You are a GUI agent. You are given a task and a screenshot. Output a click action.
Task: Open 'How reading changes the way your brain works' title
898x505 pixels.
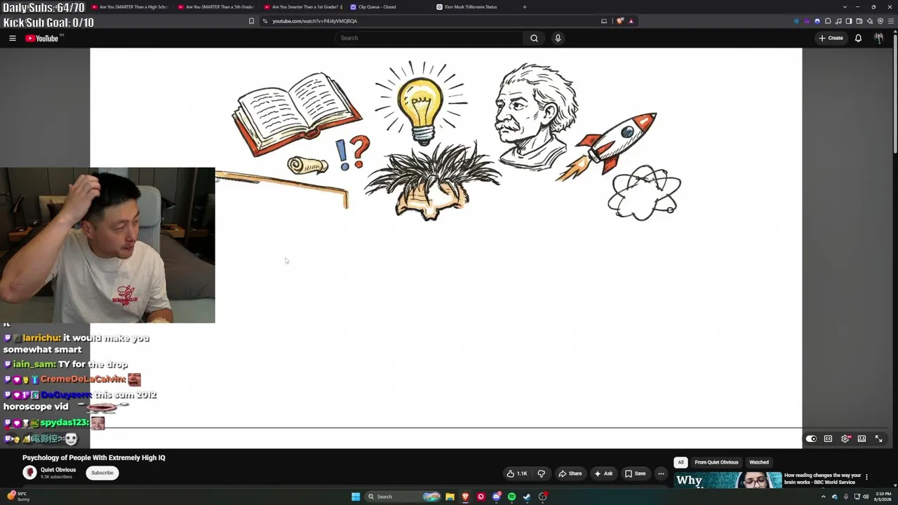[x=823, y=478]
